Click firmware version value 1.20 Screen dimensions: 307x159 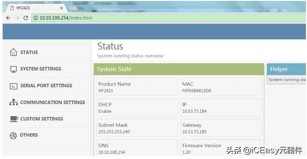coord(186,152)
